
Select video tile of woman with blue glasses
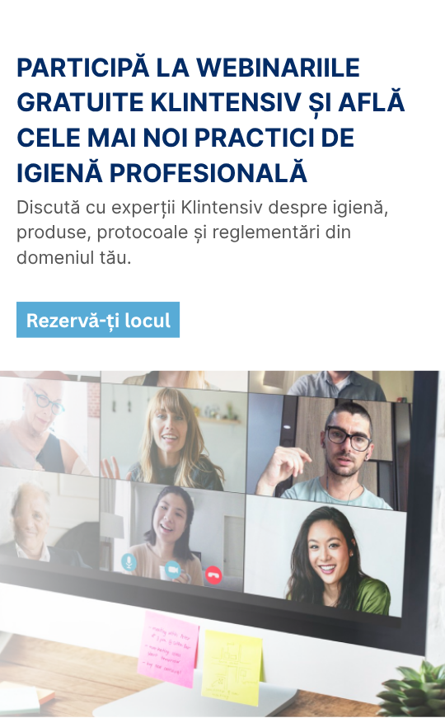(x=49, y=426)
